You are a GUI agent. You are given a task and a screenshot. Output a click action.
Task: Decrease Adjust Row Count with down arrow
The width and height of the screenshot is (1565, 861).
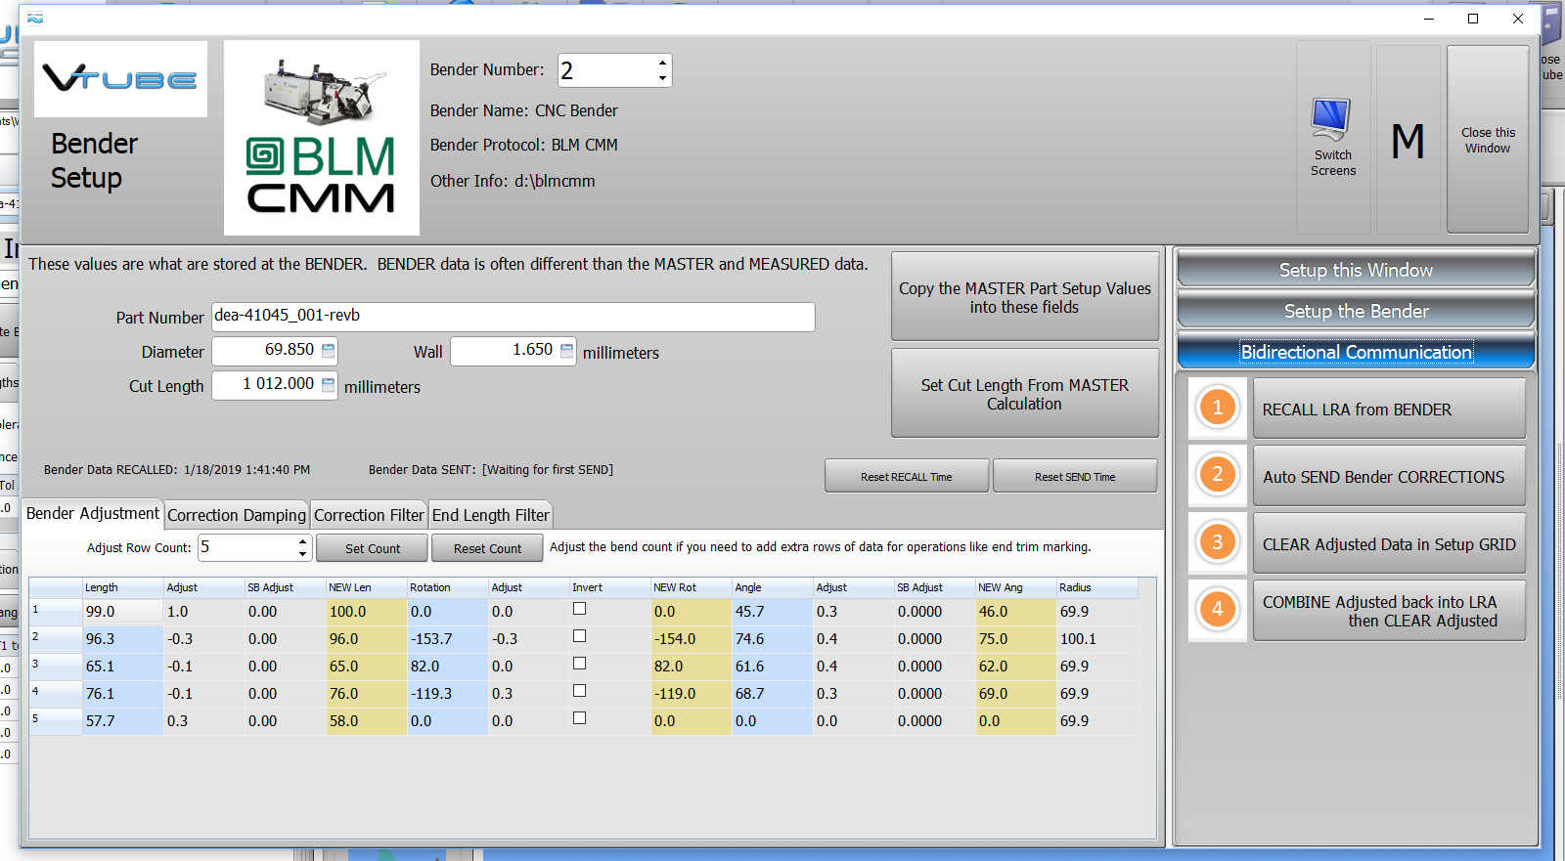point(302,554)
